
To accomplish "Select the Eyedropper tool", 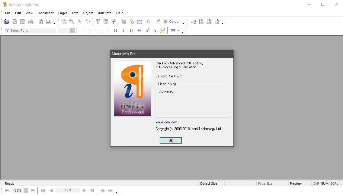I will pos(158,21).
